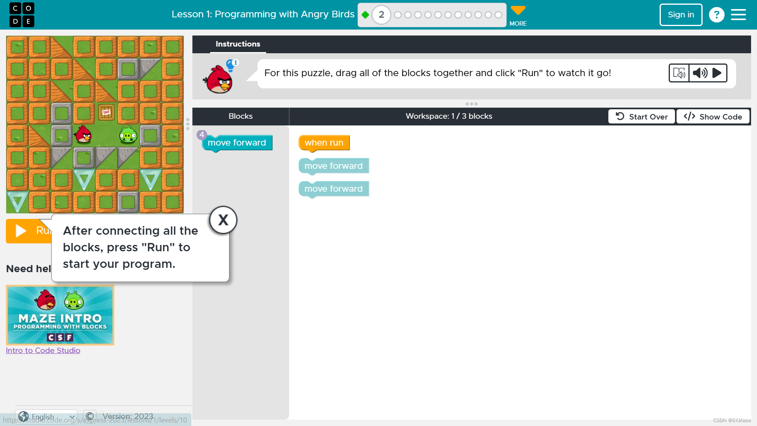The width and height of the screenshot is (757, 426).
Task: Close the Run hint tooltip
Action: tap(223, 220)
